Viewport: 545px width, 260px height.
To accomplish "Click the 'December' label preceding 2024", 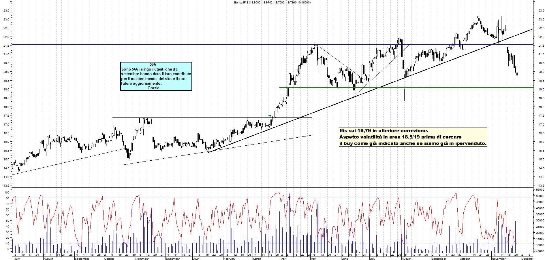I will [x=173, y=259].
